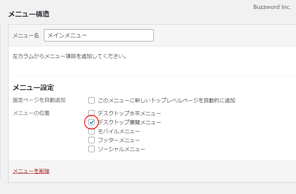Click the モバイルメニュー label text

click(119, 131)
